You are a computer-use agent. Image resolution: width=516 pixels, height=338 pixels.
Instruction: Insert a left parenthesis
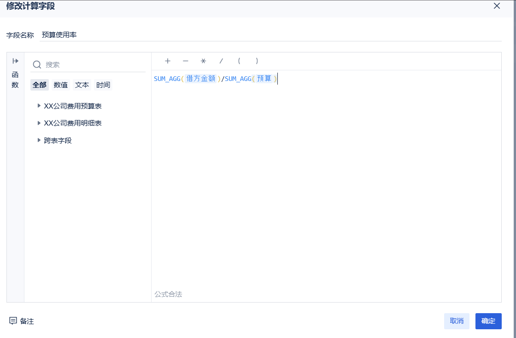click(x=239, y=61)
